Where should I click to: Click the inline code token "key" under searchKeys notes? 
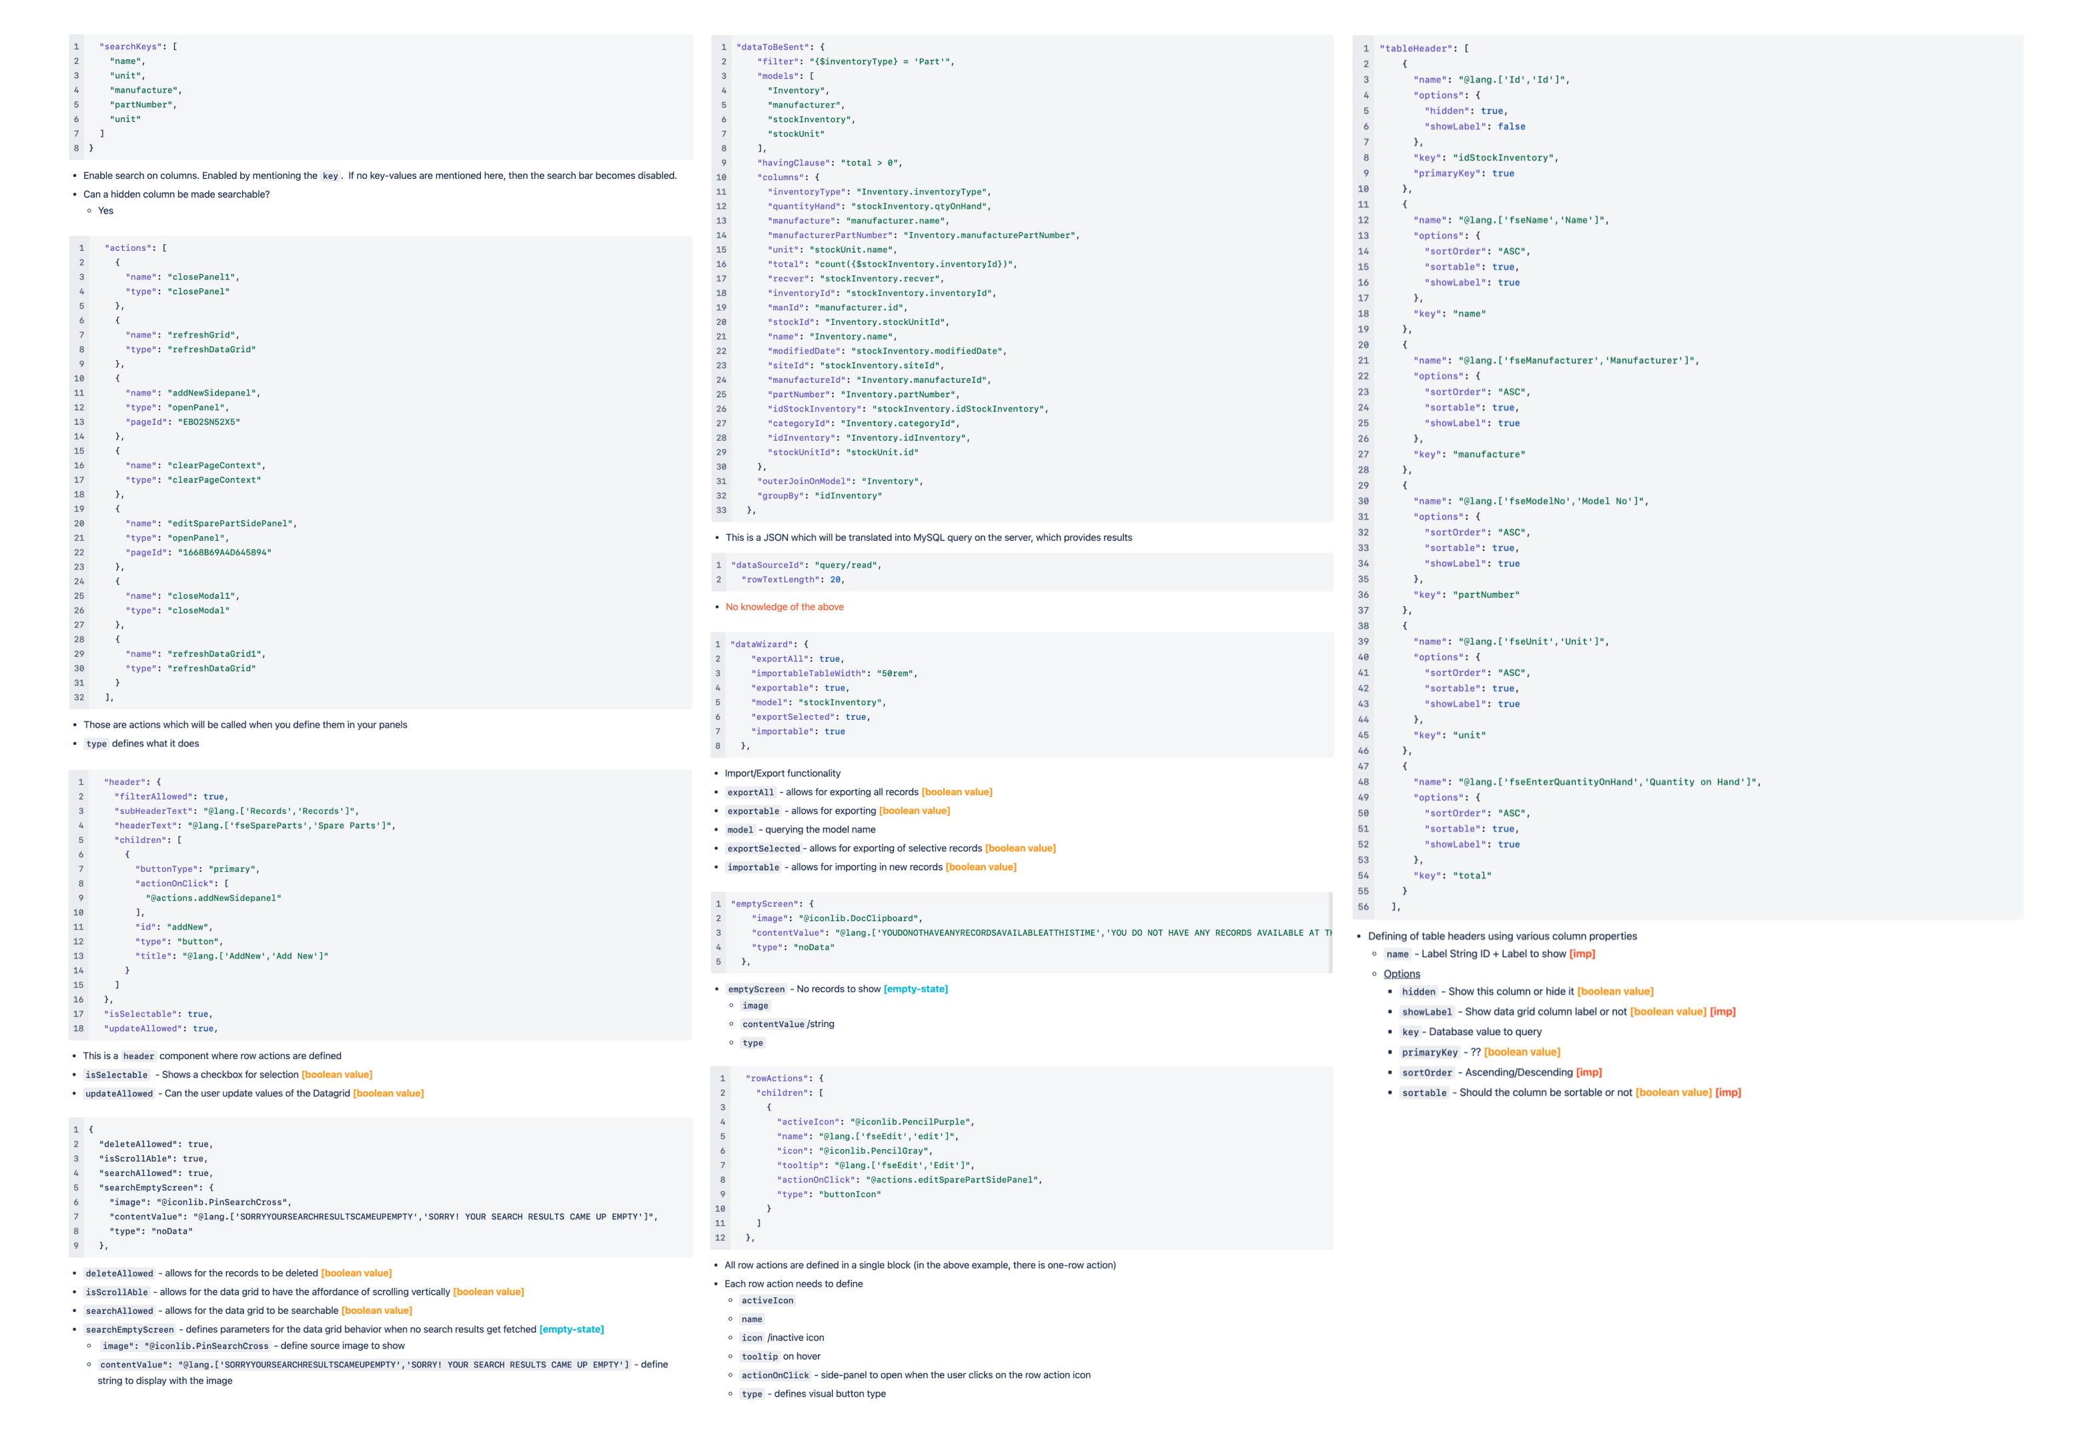(332, 175)
